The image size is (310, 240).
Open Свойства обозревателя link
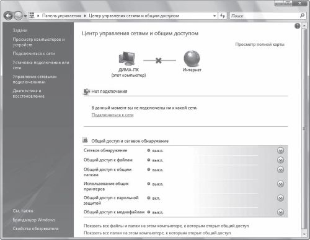[x=35, y=229]
